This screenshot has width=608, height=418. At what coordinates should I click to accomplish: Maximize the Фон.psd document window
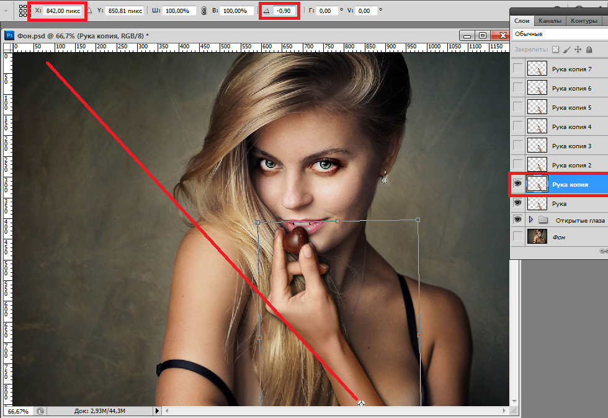pyautogui.click(x=483, y=36)
